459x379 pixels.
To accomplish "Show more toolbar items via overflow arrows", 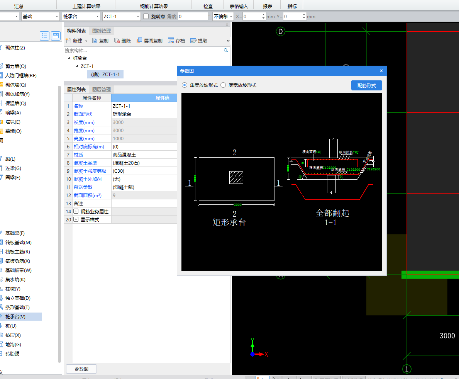I will [x=228, y=41].
